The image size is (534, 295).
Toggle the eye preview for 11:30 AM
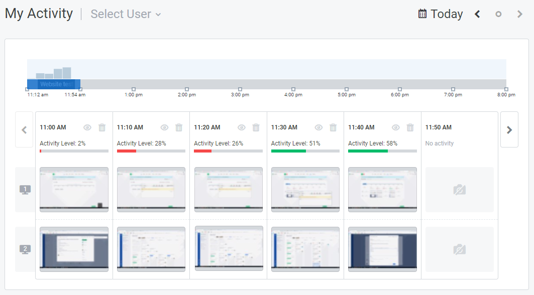pyautogui.click(x=318, y=127)
